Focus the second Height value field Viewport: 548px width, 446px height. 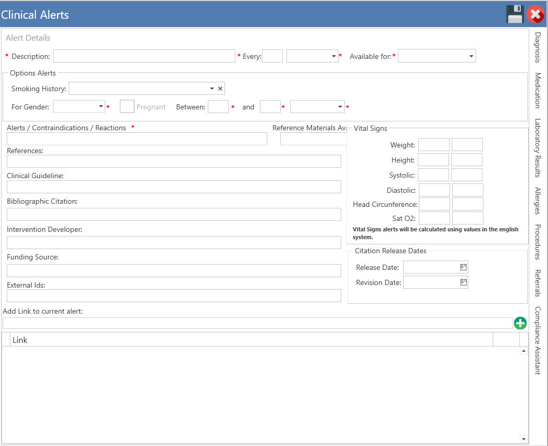(467, 160)
